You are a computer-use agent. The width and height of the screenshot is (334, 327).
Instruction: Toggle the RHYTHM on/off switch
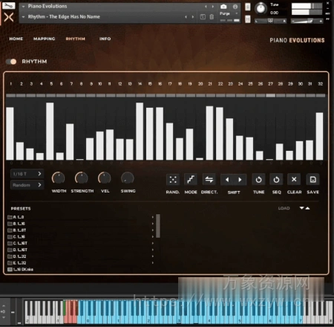coord(11,62)
